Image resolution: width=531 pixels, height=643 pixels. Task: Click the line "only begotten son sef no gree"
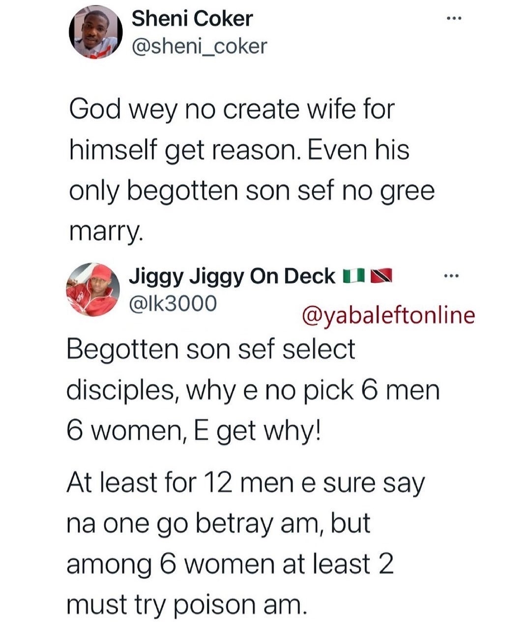(x=251, y=191)
